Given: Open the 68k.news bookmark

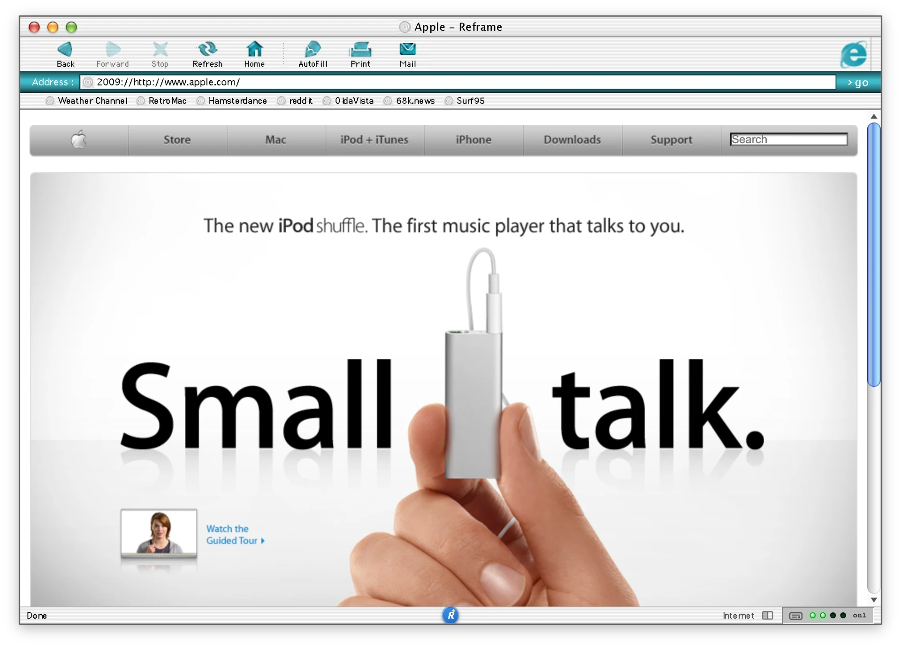Looking at the screenshot, I should [x=409, y=101].
